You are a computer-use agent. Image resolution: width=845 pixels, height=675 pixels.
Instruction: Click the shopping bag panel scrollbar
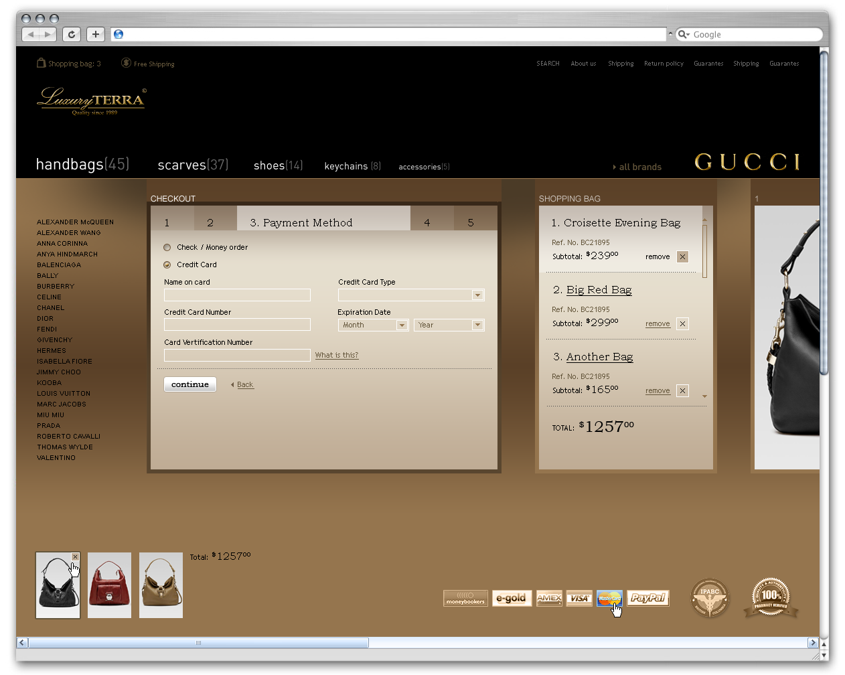coord(704,251)
